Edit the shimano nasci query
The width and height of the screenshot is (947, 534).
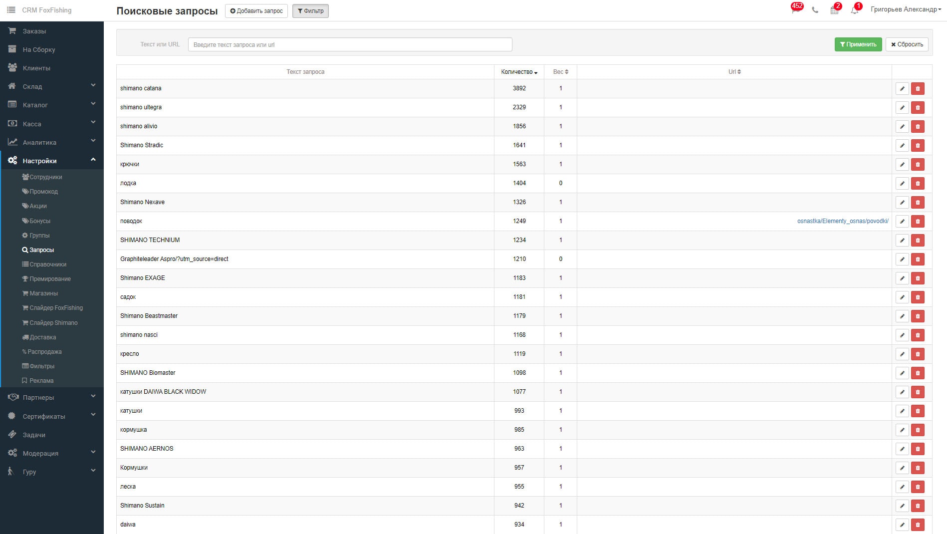tap(902, 335)
